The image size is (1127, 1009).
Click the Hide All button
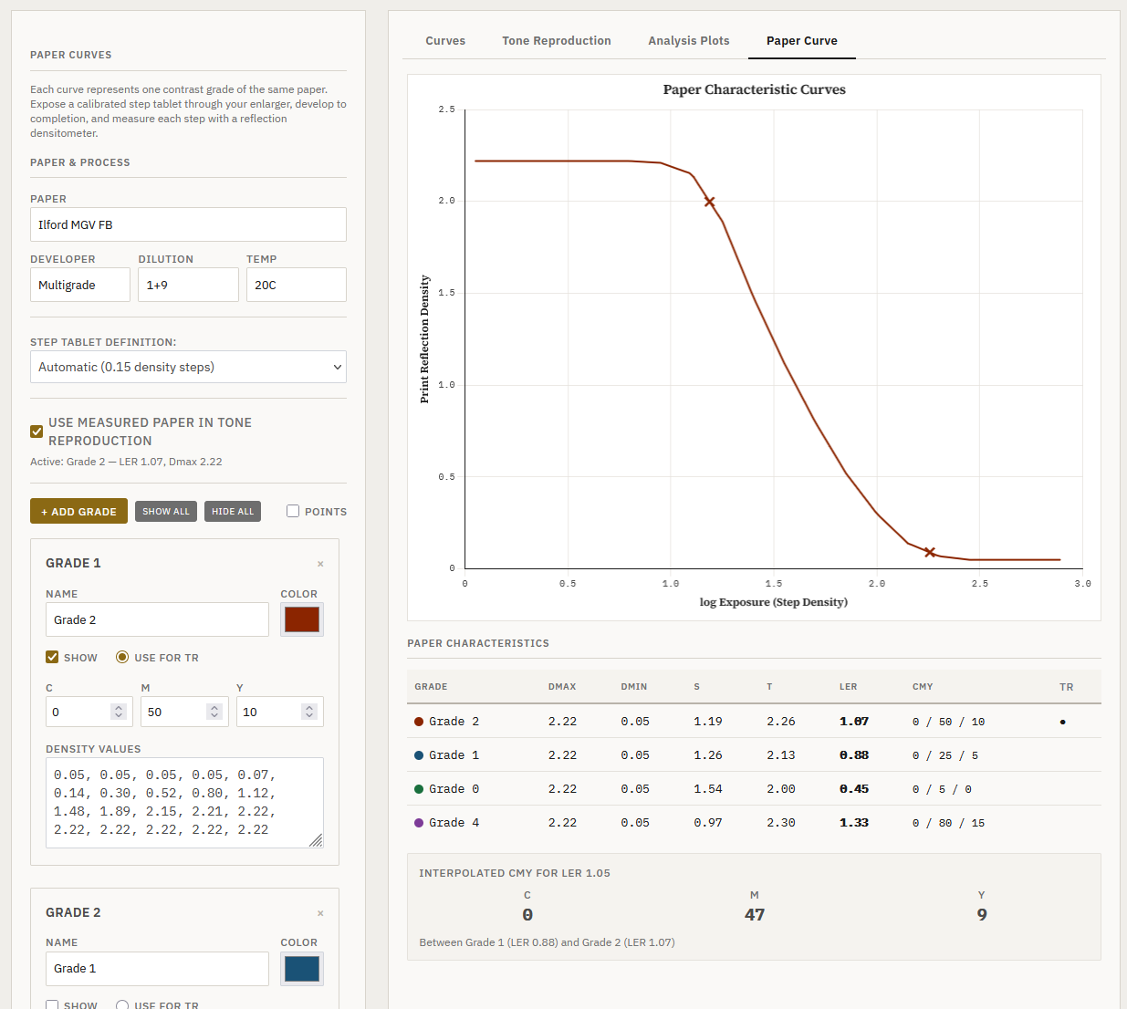[x=233, y=512]
